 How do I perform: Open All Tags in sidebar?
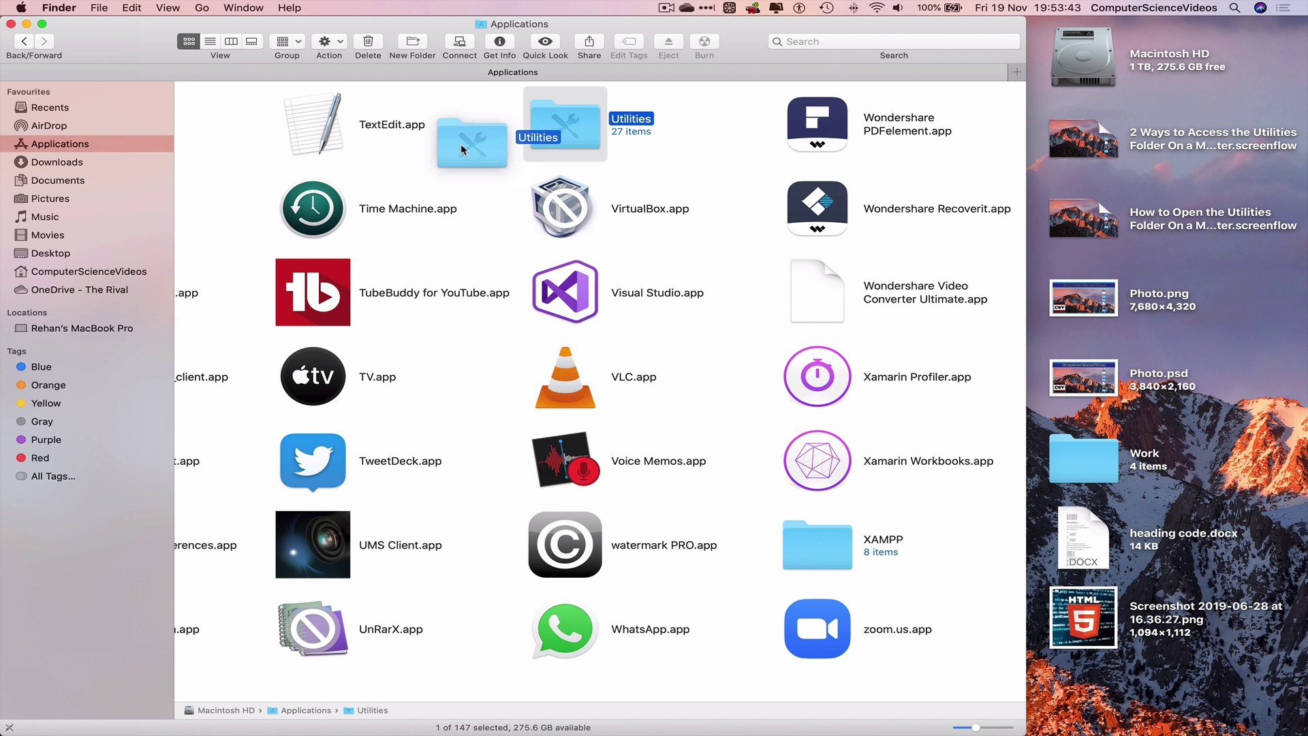pyautogui.click(x=52, y=476)
